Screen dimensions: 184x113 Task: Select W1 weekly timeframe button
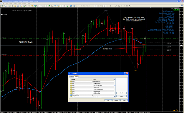[x=98, y=6]
